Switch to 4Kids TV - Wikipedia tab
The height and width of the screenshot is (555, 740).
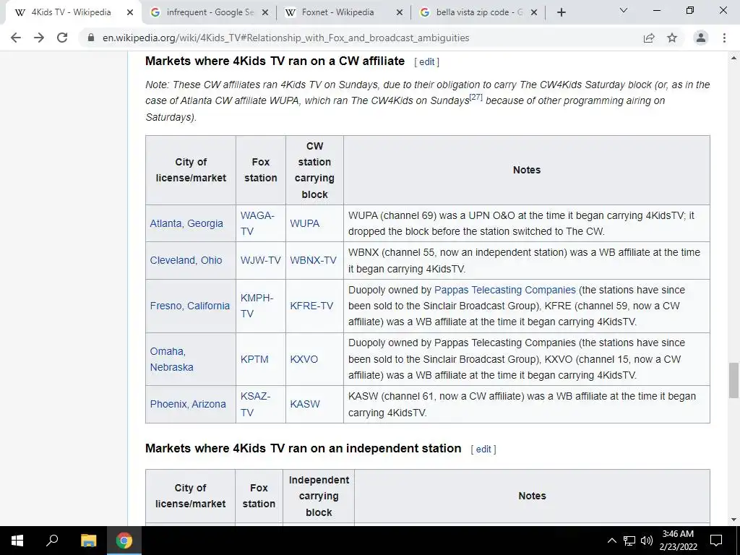click(x=71, y=12)
